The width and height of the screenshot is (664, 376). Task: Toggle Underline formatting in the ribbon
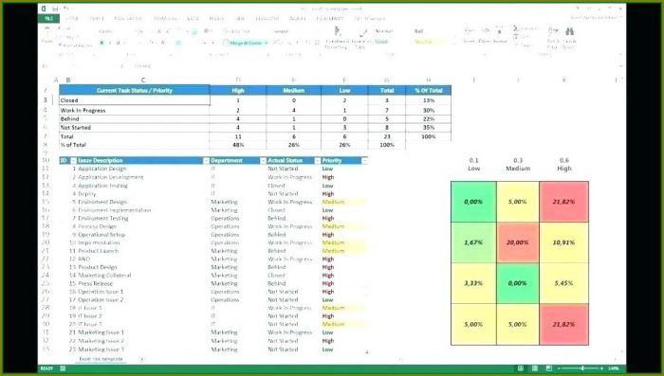pyautogui.click(x=119, y=43)
